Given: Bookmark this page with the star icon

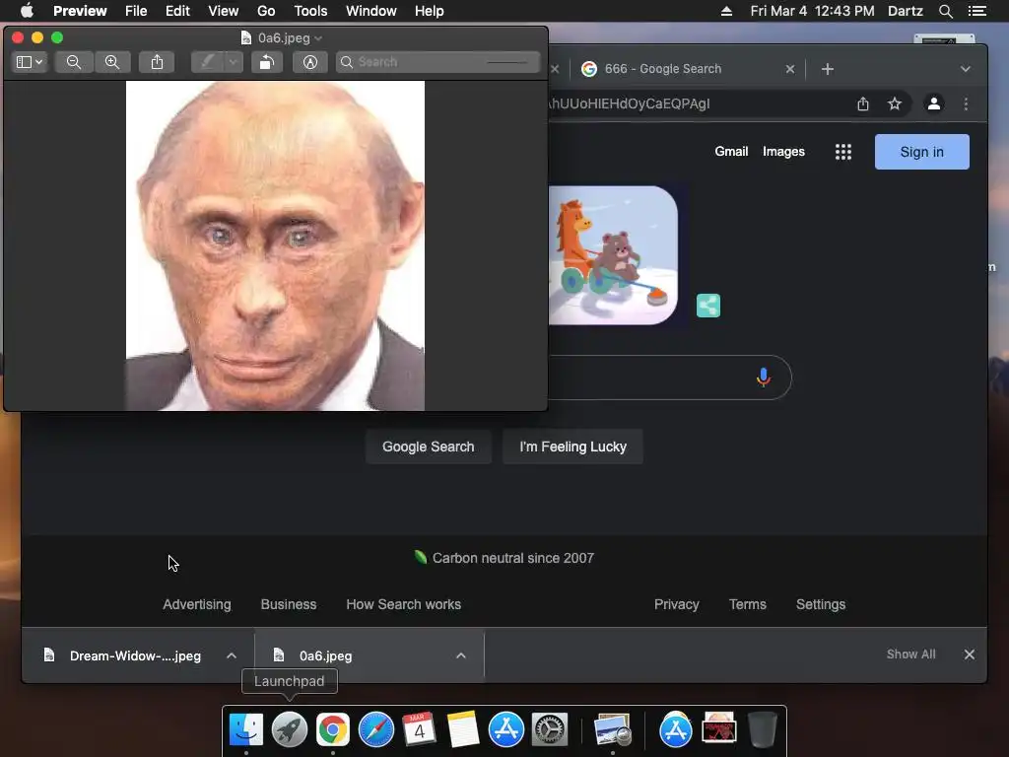Looking at the screenshot, I should tap(895, 103).
